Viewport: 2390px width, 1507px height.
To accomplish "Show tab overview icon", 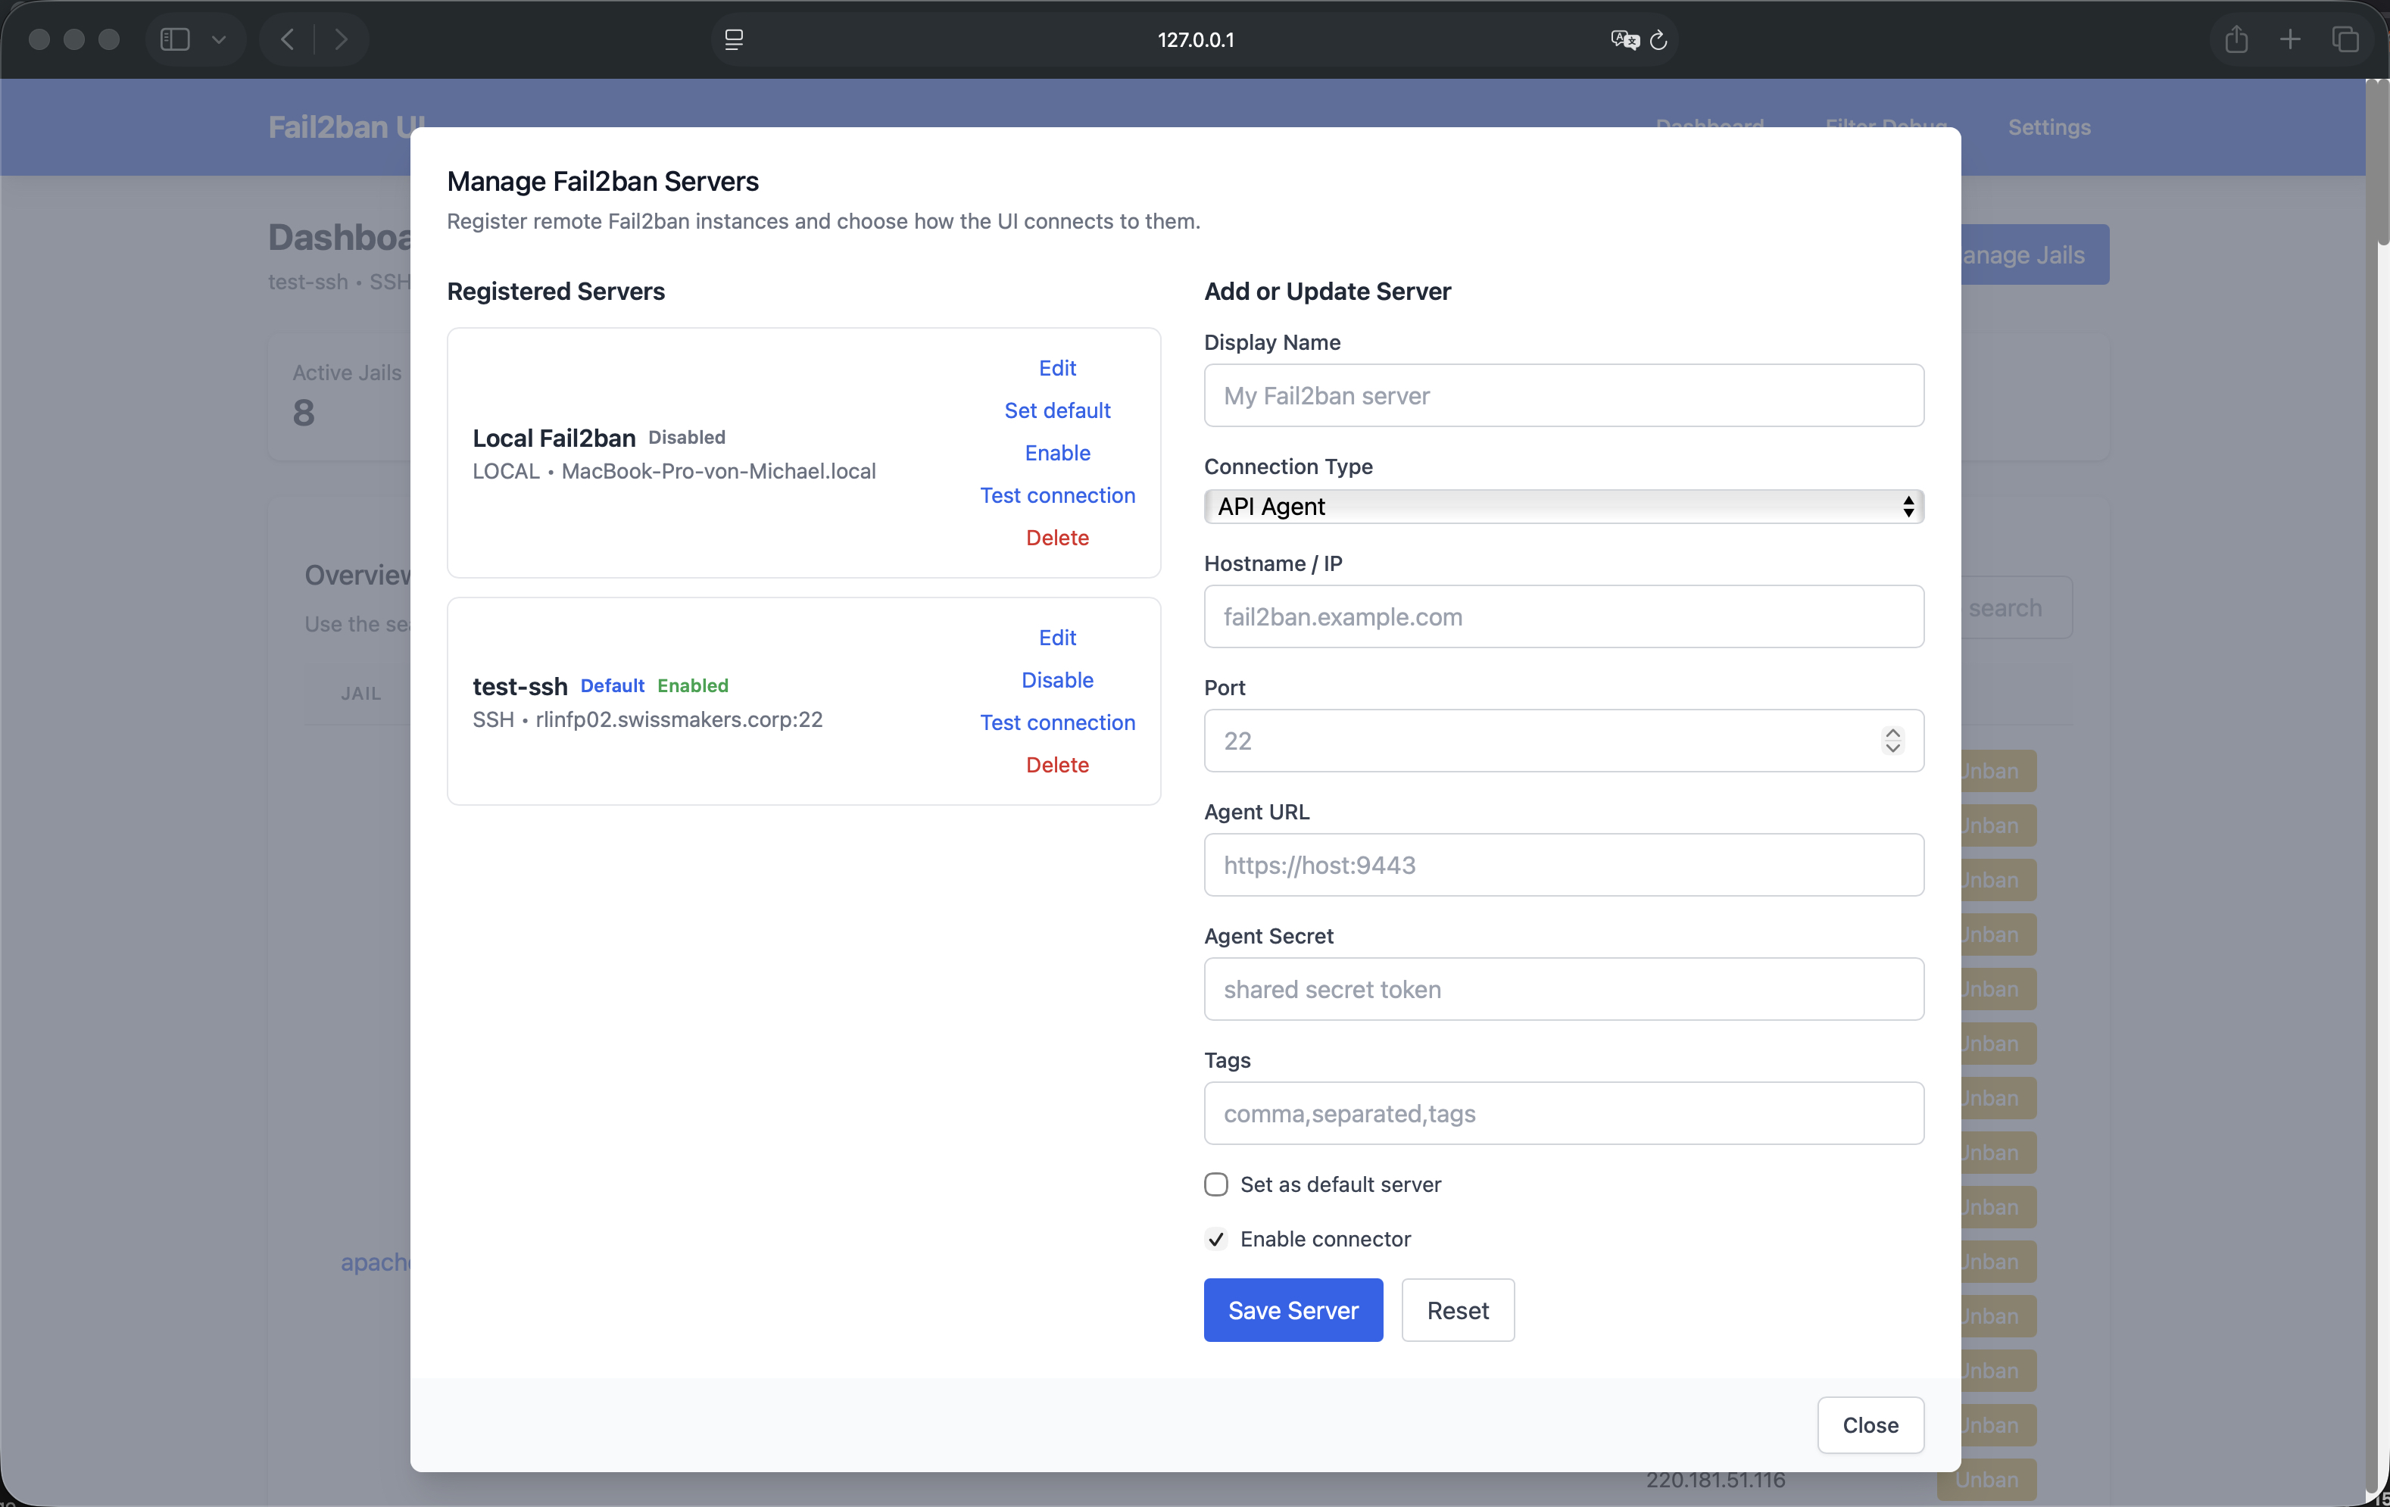I will [2345, 39].
